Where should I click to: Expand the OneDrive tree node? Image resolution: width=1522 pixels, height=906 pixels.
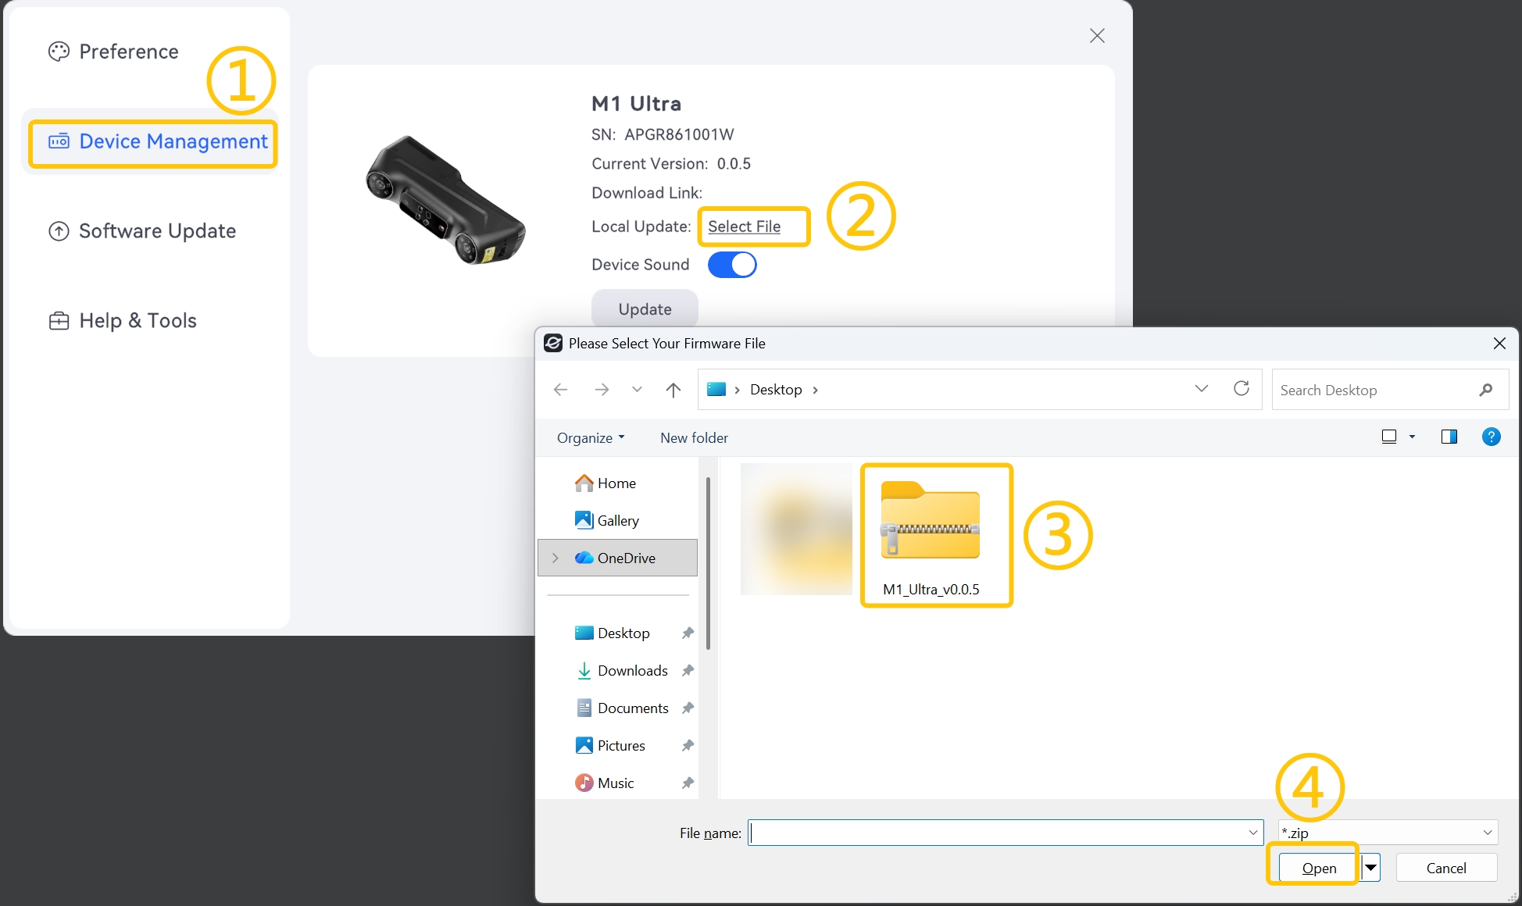point(555,558)
